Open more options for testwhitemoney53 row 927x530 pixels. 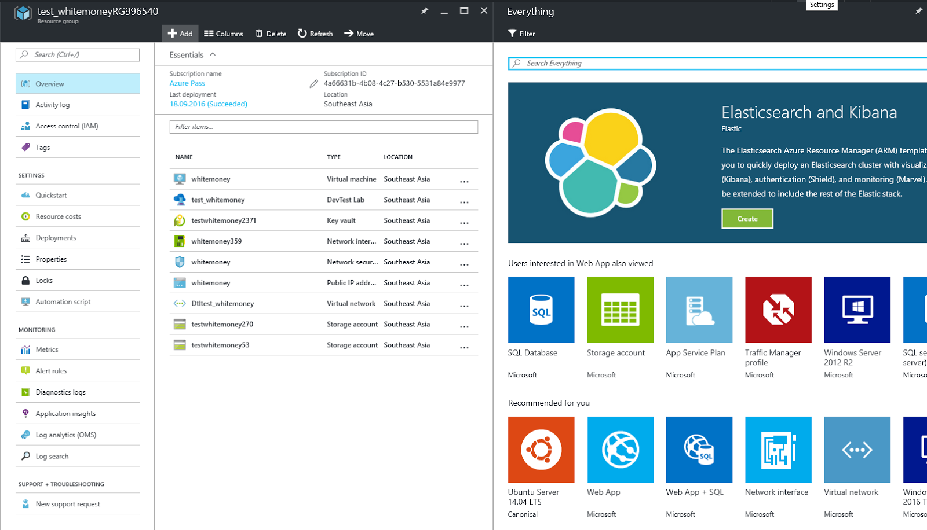464,347
